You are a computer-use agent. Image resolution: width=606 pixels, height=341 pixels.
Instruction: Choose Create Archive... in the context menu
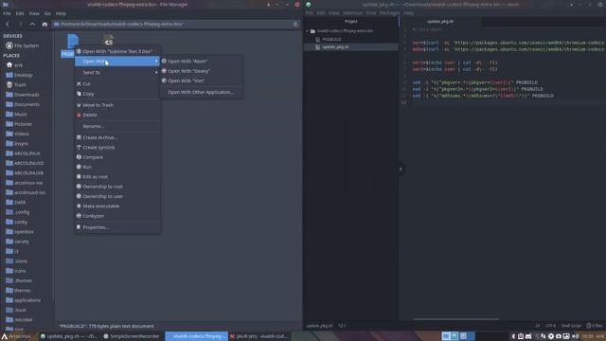click(x=117, y=137)
